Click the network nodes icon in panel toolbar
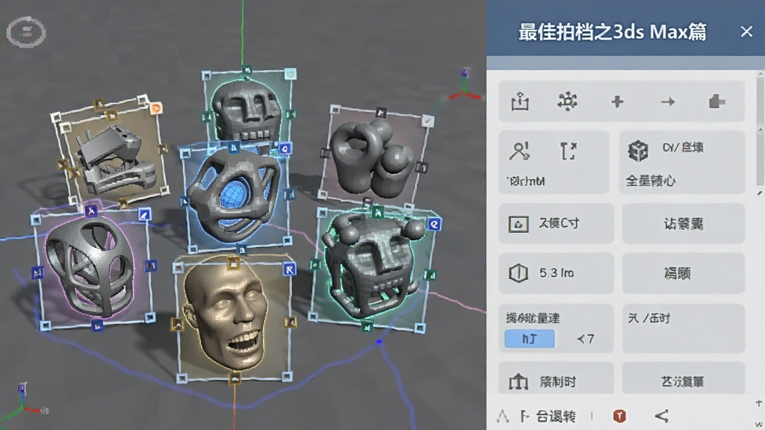765x430 pixels. coord(568,102)
